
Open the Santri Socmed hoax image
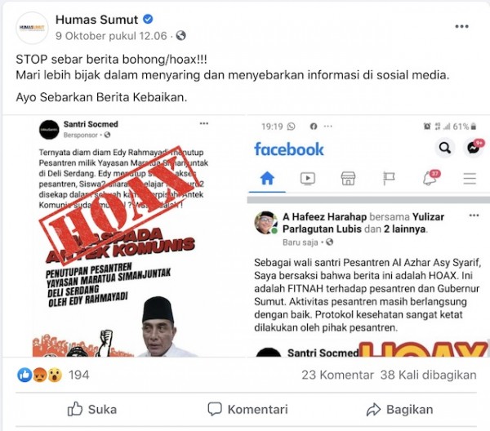(124, 236)
